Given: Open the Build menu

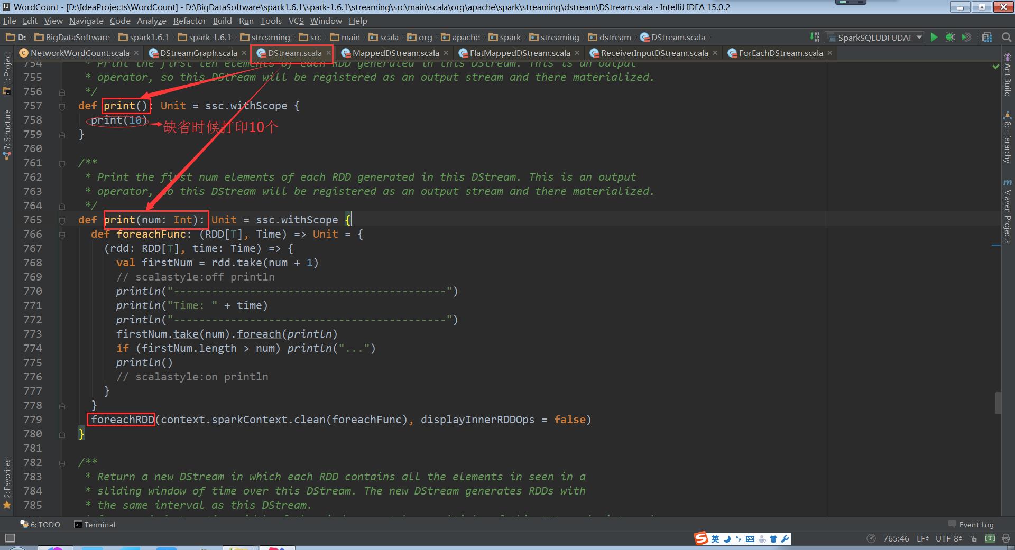Looking at the screenshot, I should (x=222, y=21).
